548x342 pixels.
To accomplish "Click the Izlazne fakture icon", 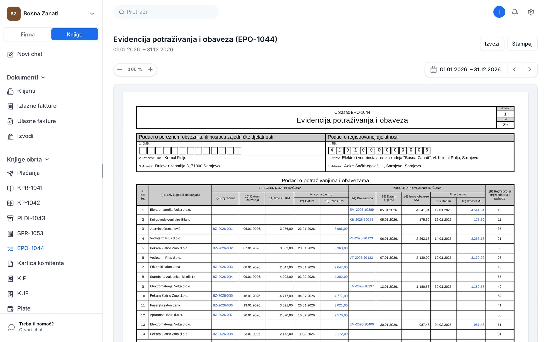I will click(10, 106).
